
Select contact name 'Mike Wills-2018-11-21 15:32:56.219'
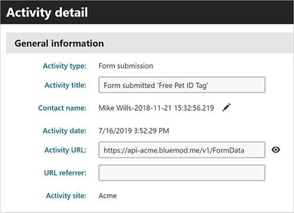tap(156, 108)
